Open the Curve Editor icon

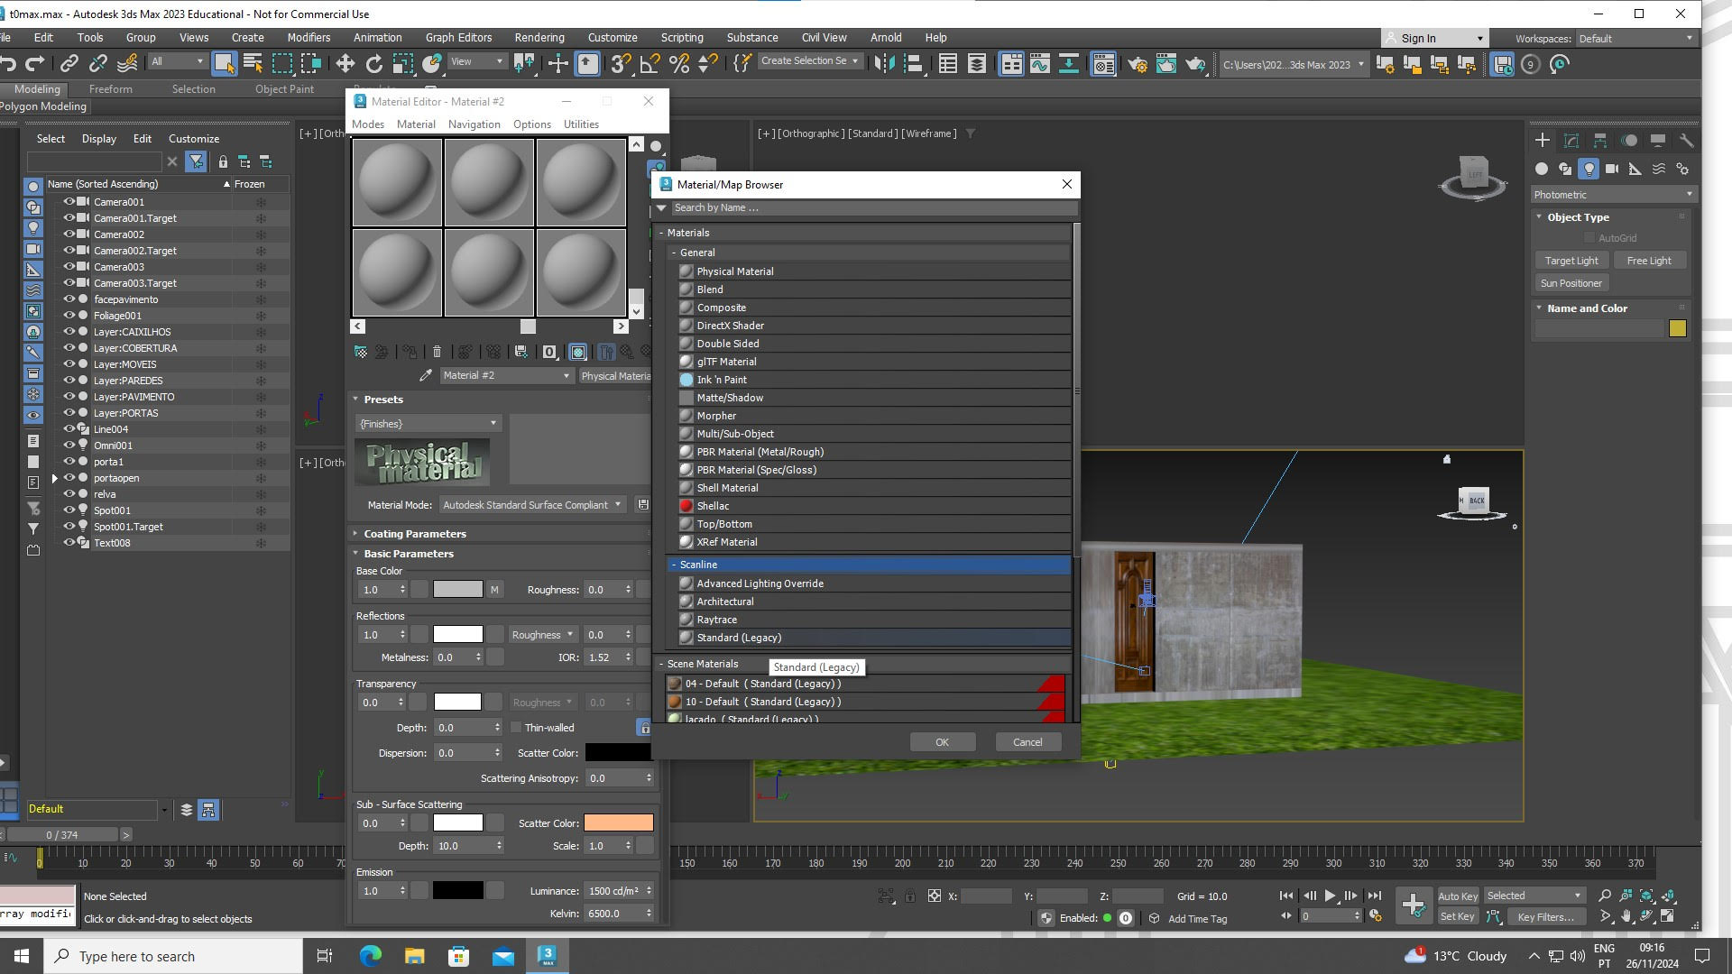pyautogui.click(x=1039, y=63)
